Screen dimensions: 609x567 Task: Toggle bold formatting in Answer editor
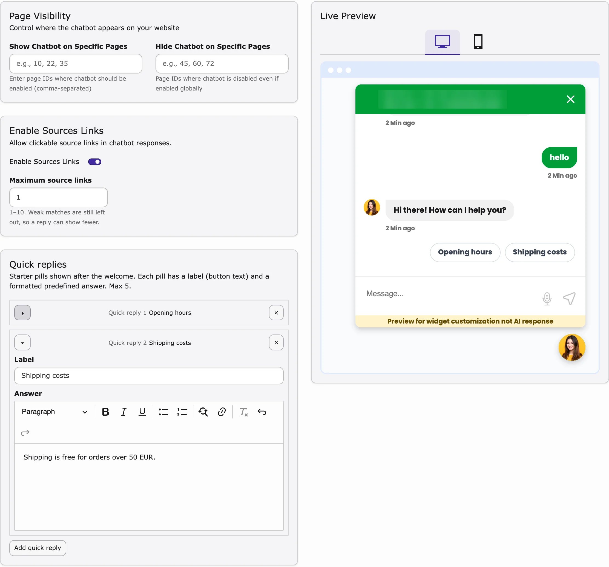pos(105,412)
